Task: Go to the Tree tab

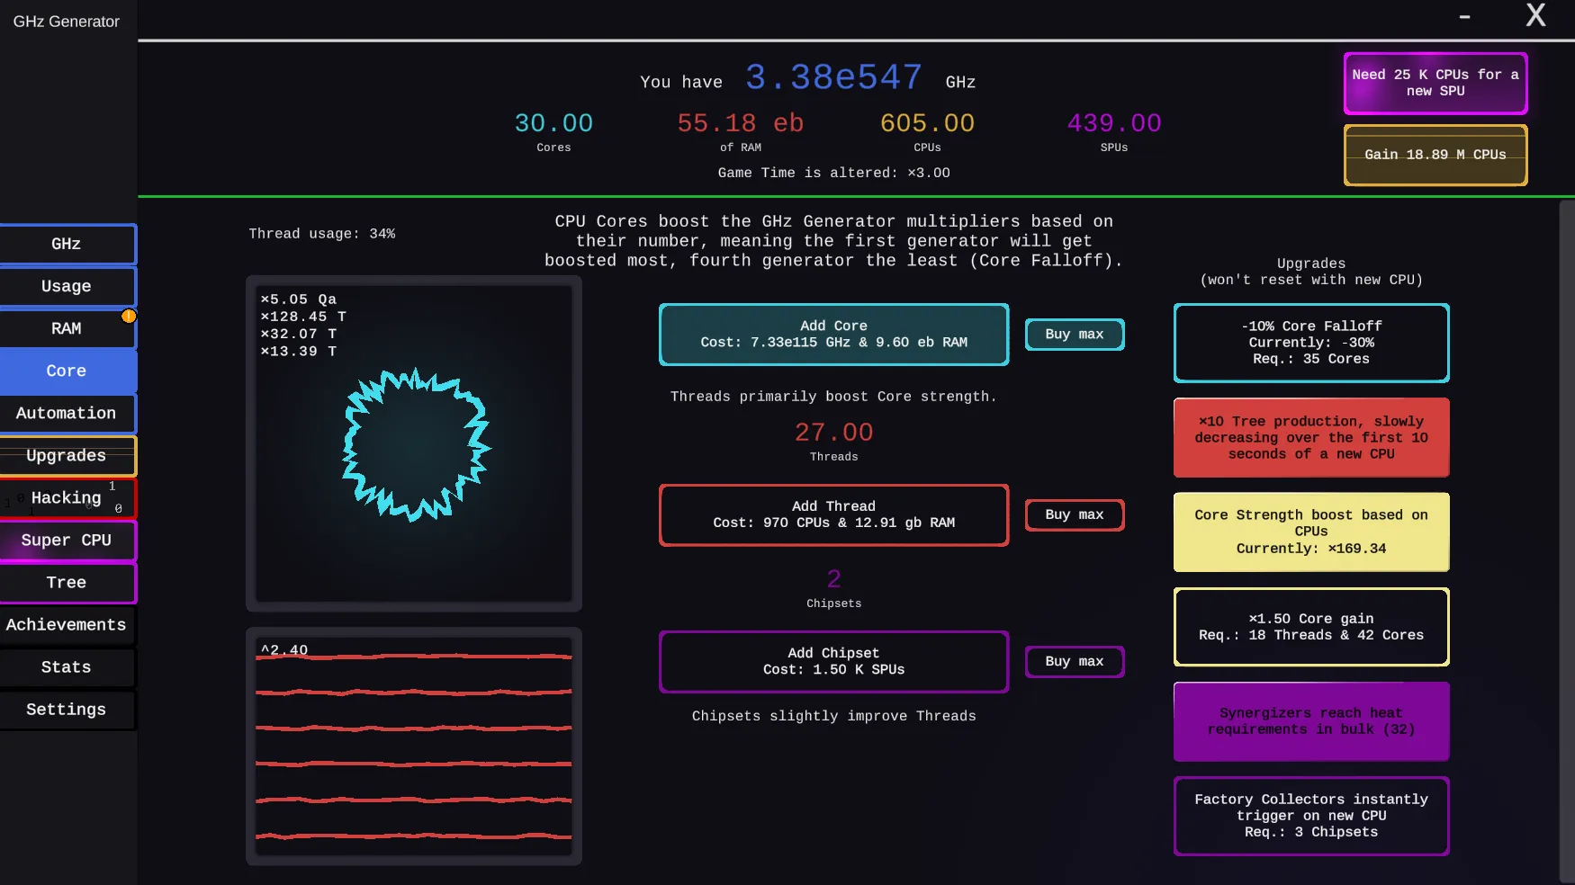Action: [67, 582]
